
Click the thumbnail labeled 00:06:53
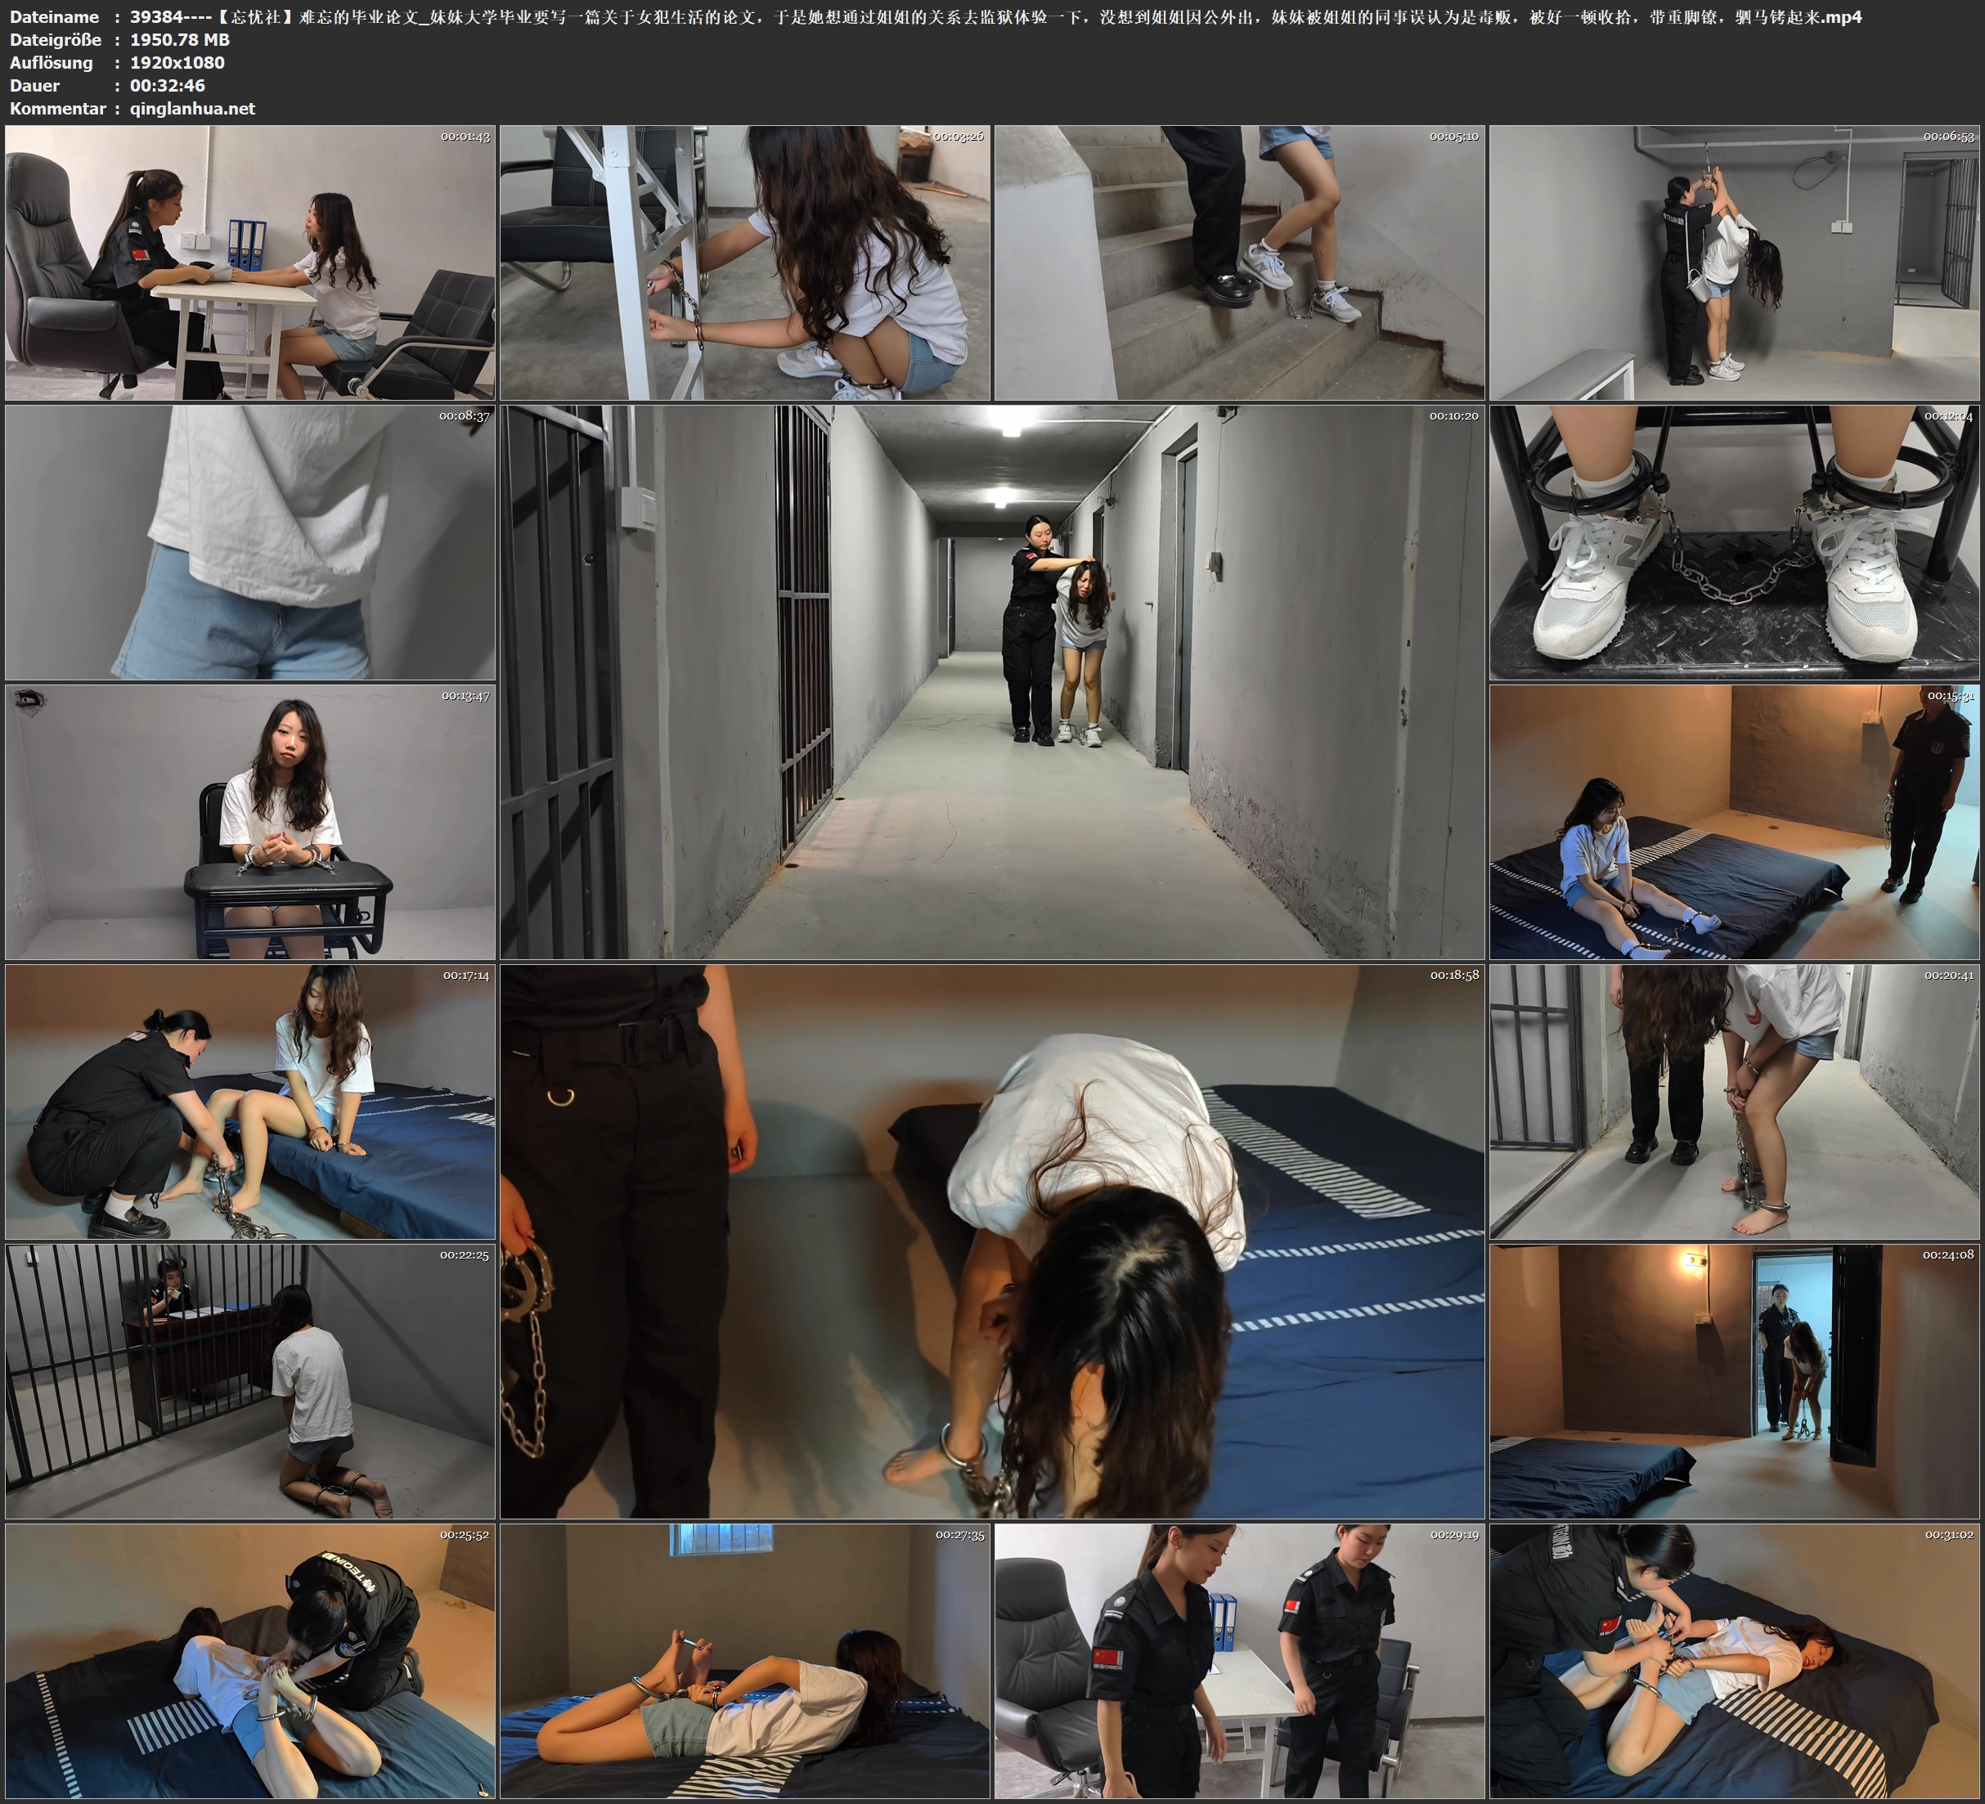1734,263
